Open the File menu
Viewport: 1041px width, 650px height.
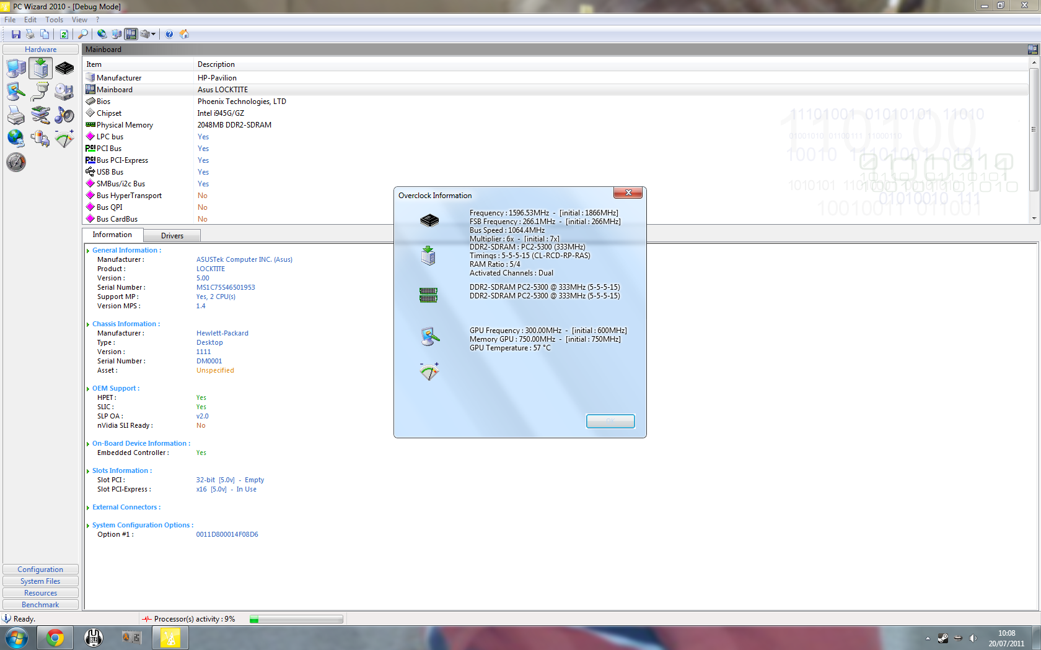pyautogui.click(x=10, y=20)
